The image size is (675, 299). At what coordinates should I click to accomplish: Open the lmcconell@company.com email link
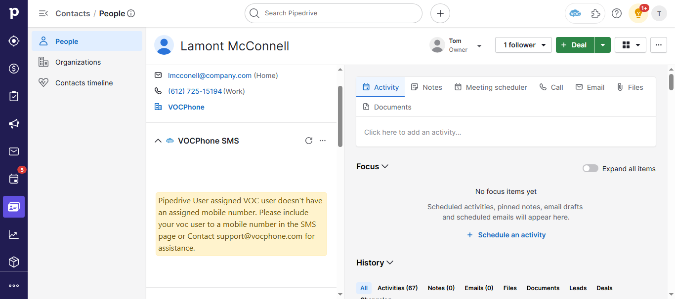coord(210,75)
